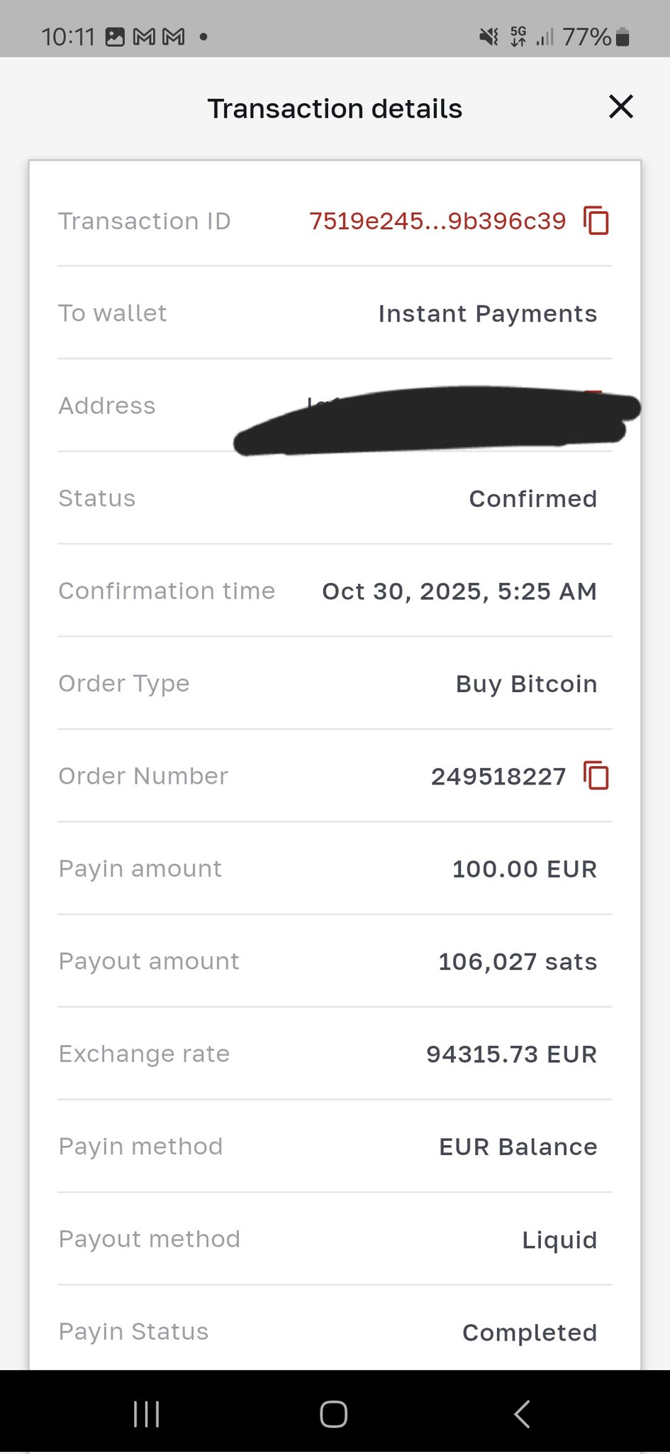Tap the Buy Bitcoin order type
This screenshot has width=670, height=1454.
coord(526,684)
